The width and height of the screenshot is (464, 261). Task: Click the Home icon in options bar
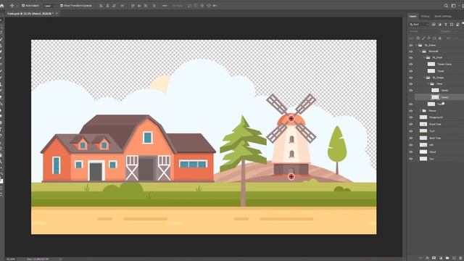2,6
